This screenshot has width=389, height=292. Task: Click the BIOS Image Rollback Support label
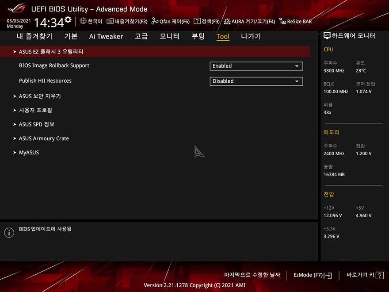54,65
